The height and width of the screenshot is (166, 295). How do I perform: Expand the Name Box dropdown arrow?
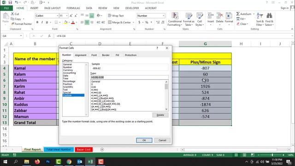coord(21,36)
